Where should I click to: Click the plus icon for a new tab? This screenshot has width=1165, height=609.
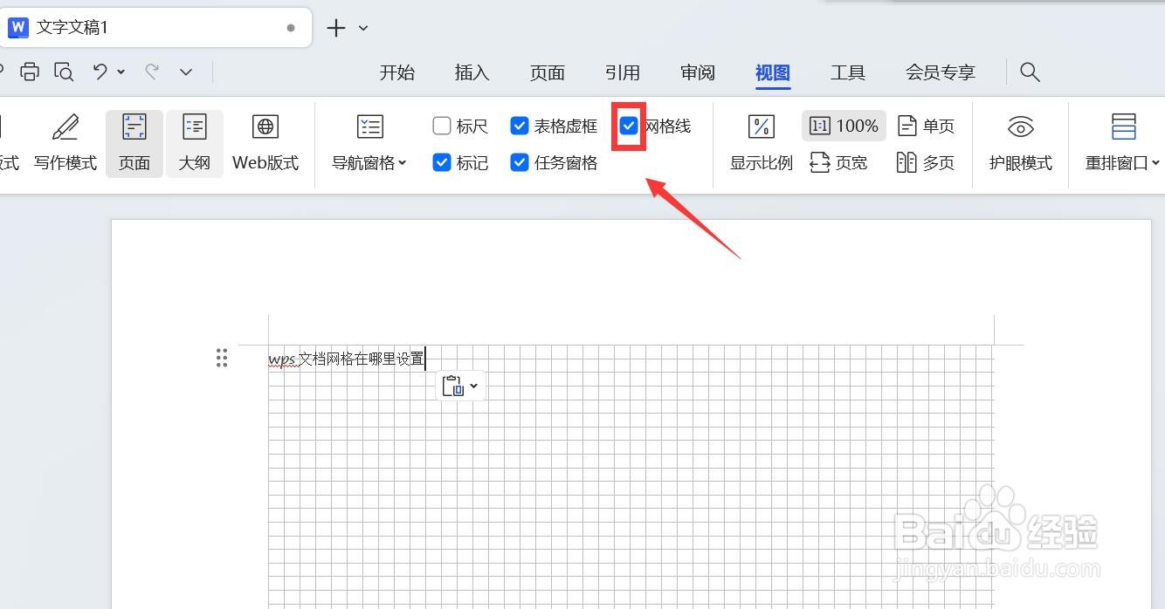tap(336, 28)
